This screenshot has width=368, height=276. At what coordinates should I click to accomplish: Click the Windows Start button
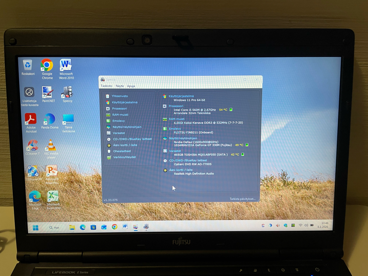[x=36, y=228]
